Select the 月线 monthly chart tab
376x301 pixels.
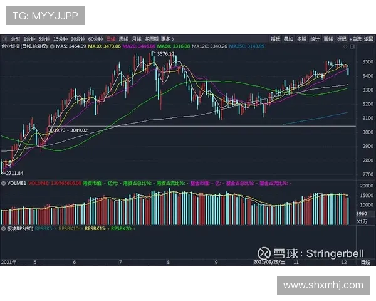click(137, 38)
